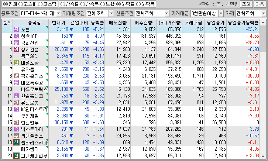The image size is (268, 161).
Task: Click the down arrow beside 나우로보틱스 price
Action: coord(71,89)
